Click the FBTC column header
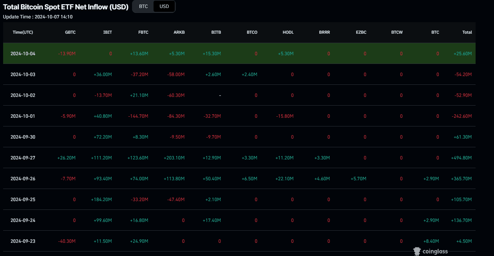 pyautogui.click(x=143, y=32)
